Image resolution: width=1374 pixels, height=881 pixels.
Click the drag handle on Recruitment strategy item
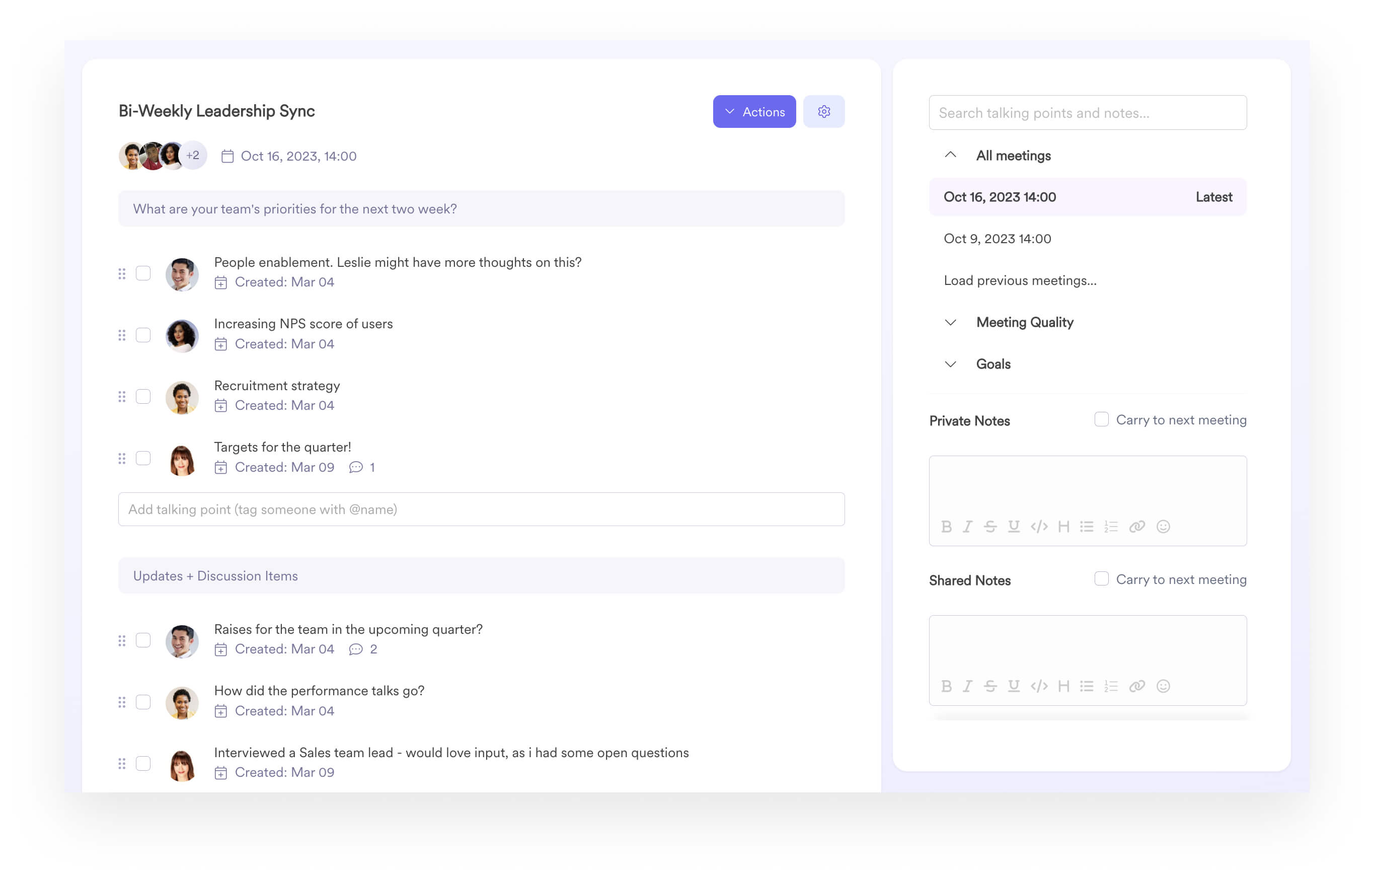(122, 397)
